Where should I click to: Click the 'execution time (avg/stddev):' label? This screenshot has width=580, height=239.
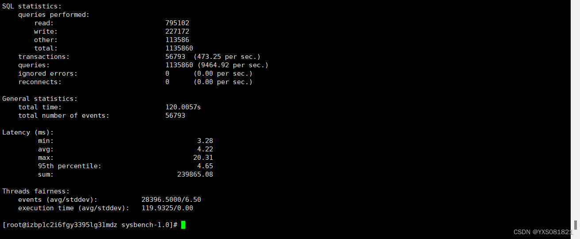[x=74, y=208]
